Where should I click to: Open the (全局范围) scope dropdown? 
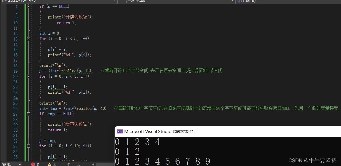point(232,1)
